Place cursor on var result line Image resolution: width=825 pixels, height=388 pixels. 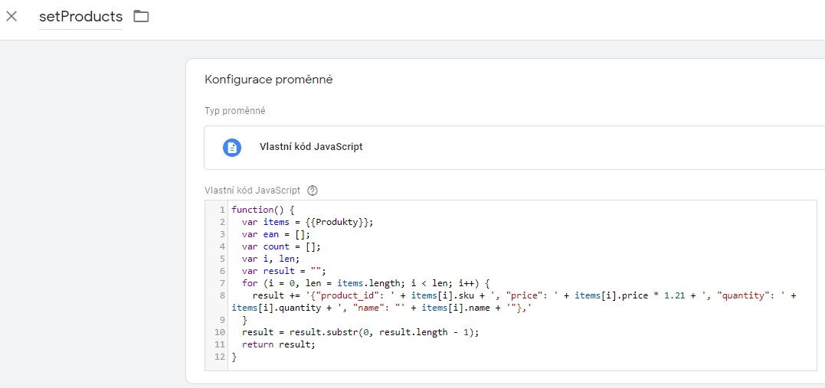tap(284, 271)
